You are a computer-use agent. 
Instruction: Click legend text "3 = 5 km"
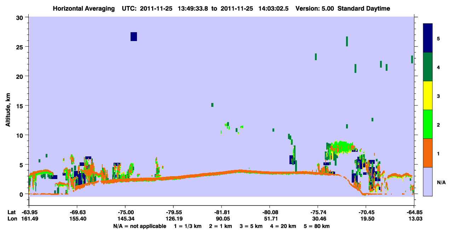pyautogui.click(x=252, y=226)
